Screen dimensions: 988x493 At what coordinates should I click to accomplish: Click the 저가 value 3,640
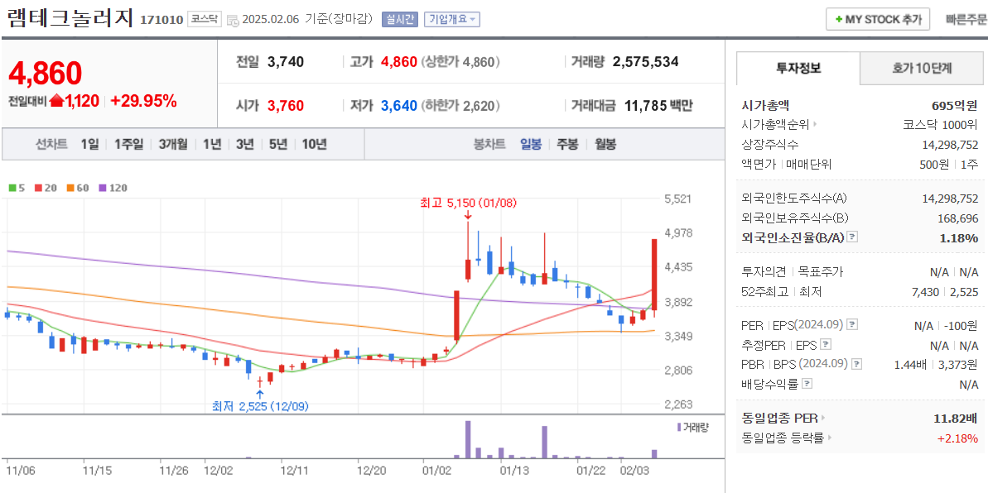coord(399,105)
